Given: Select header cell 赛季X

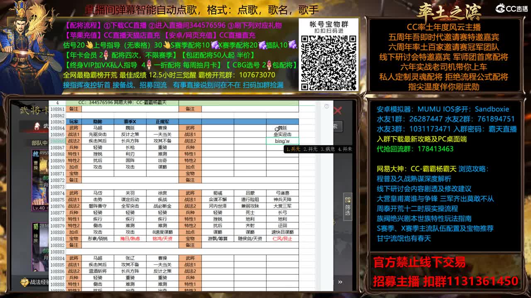Looking at the screenshot, I should pos(130,122).
